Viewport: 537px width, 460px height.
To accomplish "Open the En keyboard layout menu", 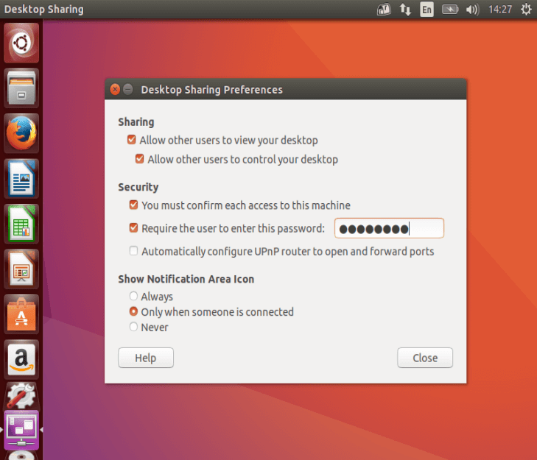I will pos(427,10).
